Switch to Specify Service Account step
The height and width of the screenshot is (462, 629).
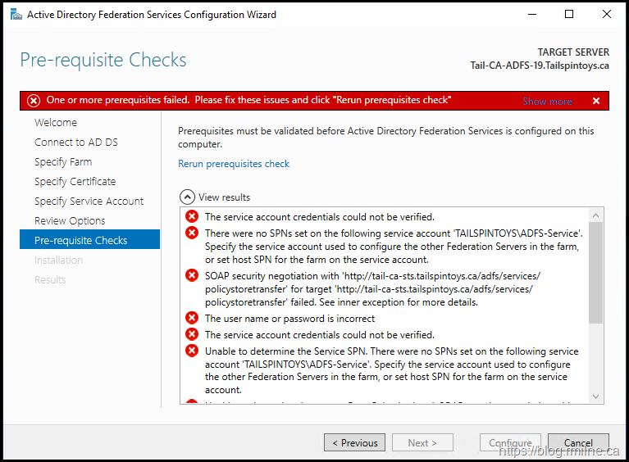click(89, 202)
